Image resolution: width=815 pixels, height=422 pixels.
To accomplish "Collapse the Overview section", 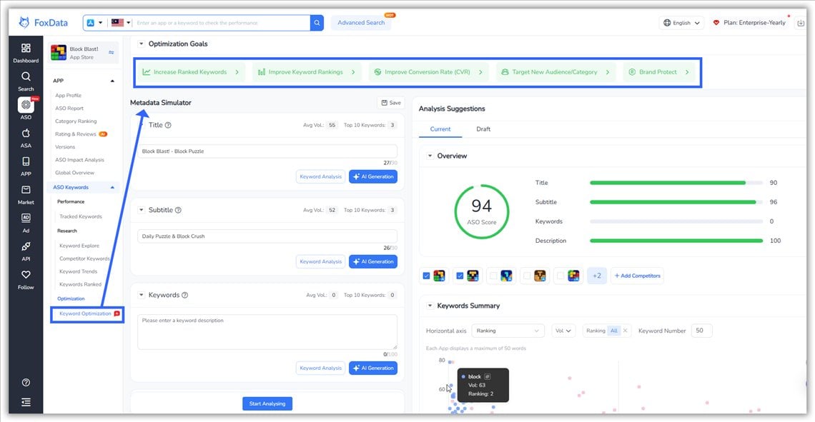I will (430, 156).
